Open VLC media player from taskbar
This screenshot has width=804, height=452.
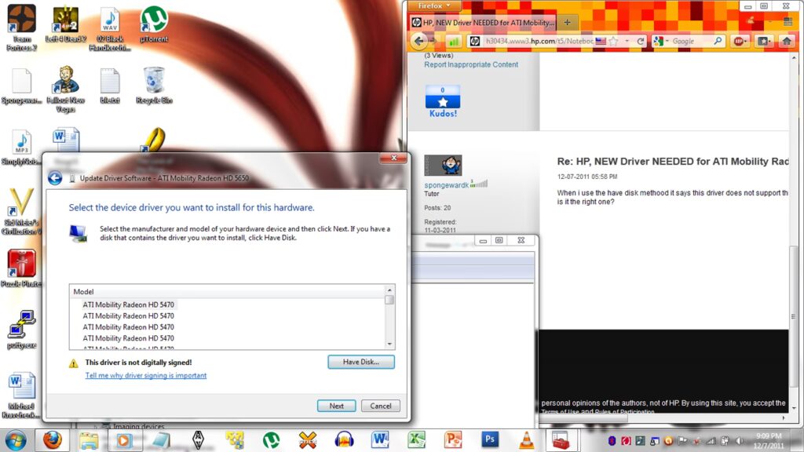[526, 439]
